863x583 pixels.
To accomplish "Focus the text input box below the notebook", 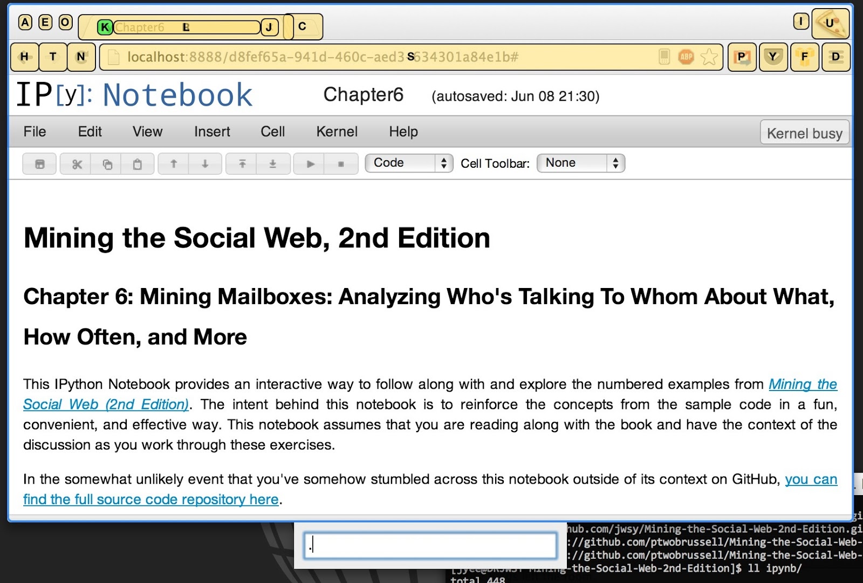I will click(x=430, y=545).
